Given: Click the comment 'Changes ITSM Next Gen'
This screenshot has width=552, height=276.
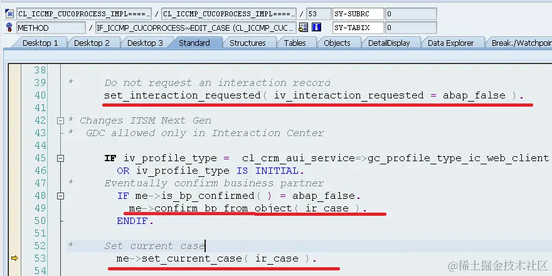Looking at the screenshot, I should pyautogui.click(x=146, y=120).
